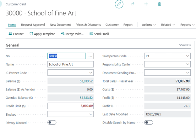Toggle the Privacy Blocked switch

coord(52,123)
